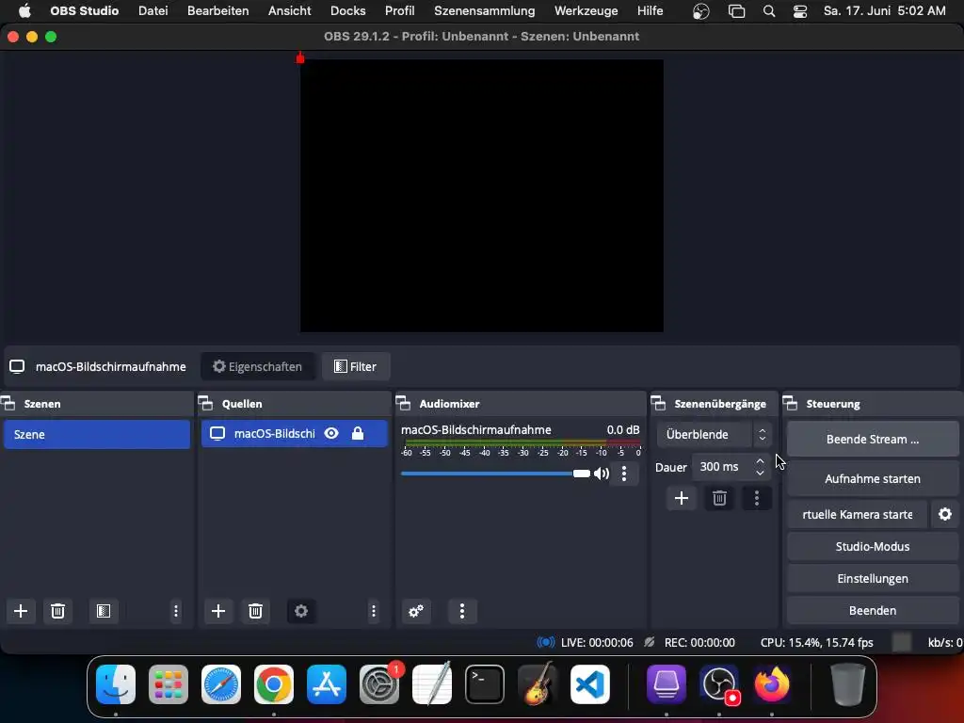
Task: Decrease the Dauer duration stepper
Action: click(x=760, y=473)
